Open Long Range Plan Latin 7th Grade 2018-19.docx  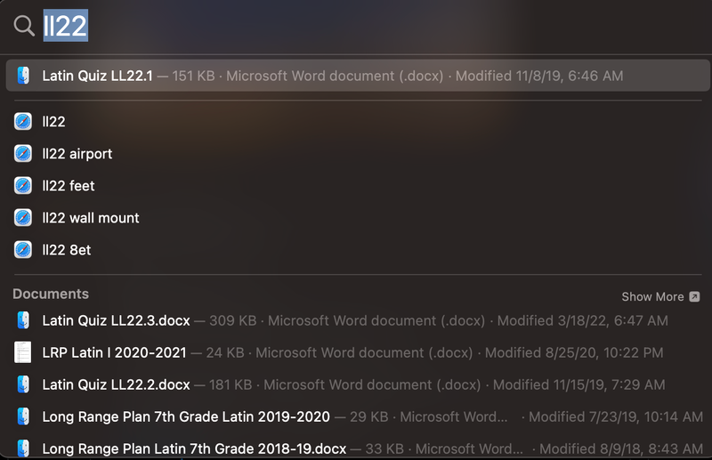pos(358,448)
